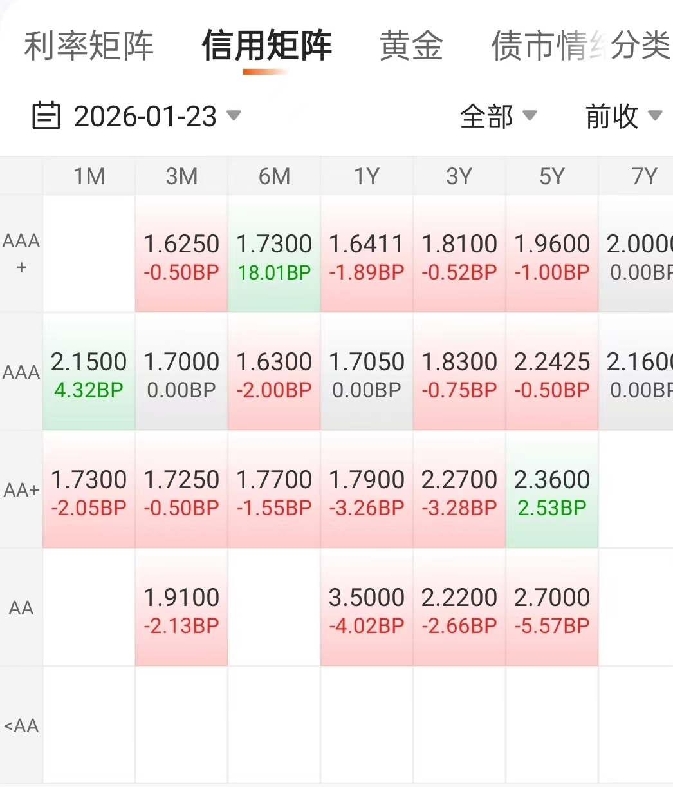The width and height of the screenshot is (673, 787).
Task: Tap the 分类 button at top right
Action: click(641, 46)
